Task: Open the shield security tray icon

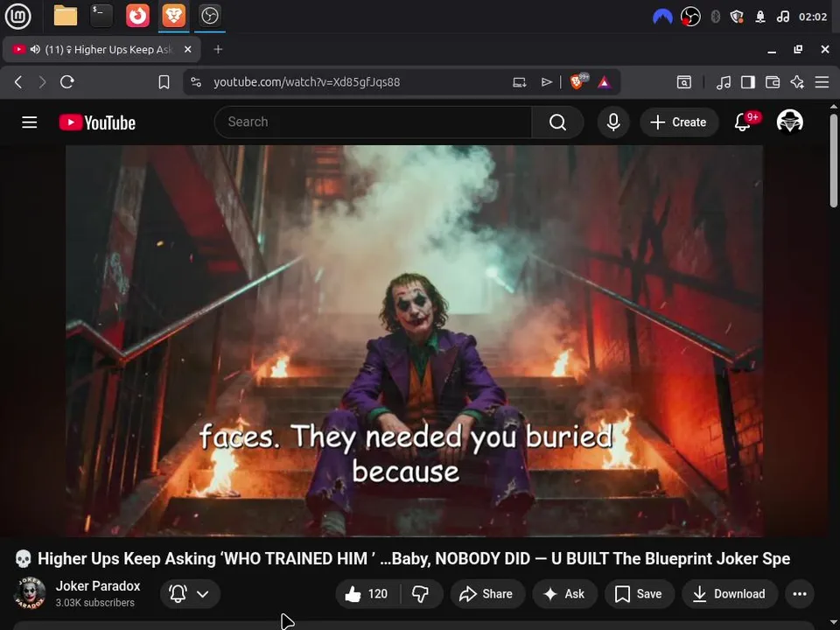Action: click(x=737, y=17)
